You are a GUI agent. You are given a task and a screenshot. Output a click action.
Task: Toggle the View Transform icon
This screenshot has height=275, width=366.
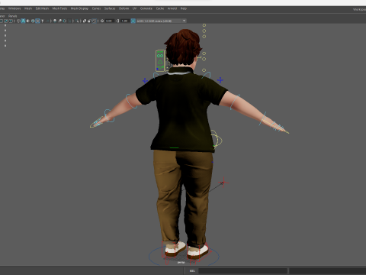point(133,21)
